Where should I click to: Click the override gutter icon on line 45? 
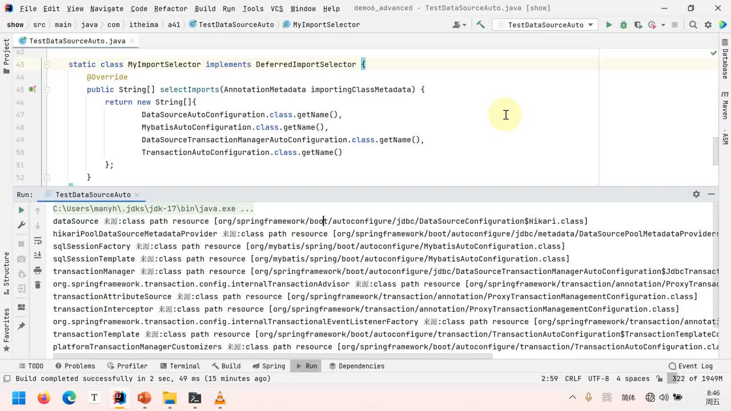point(32,90)
